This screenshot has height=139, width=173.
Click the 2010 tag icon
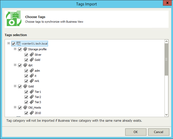pyautogui.click(x=32, y=113)
